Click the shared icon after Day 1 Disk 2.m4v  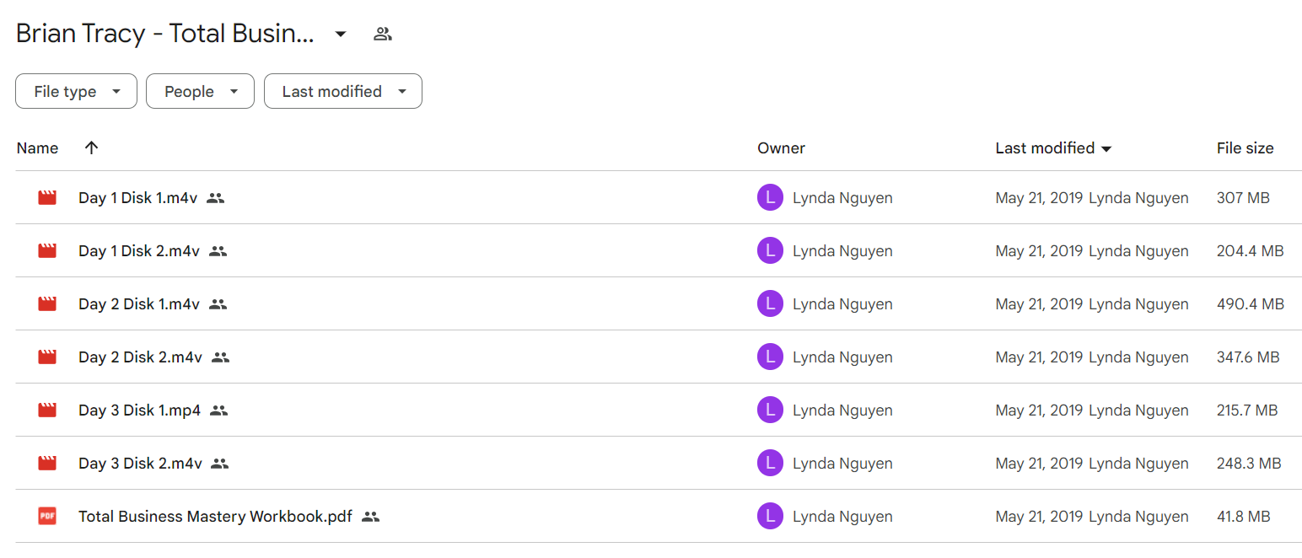point(218,251)
